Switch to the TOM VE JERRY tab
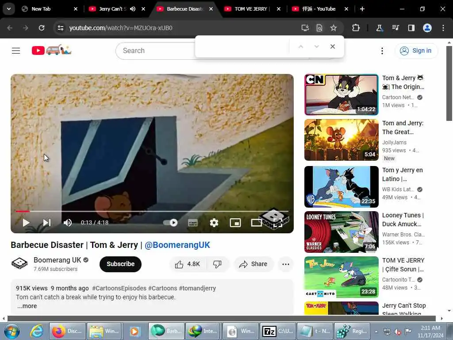 tap(251, 9)
